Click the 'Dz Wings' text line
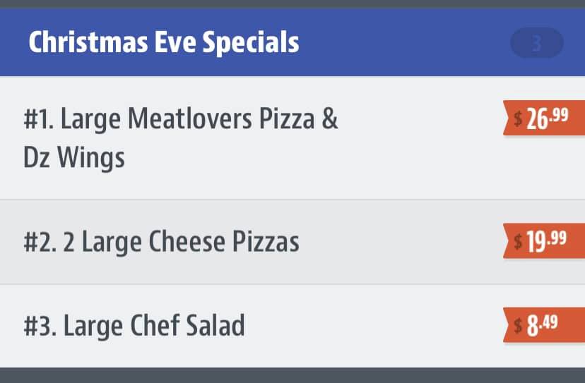Image resolution: width=585 pixels, height=383 pixels. click(74, 158)
